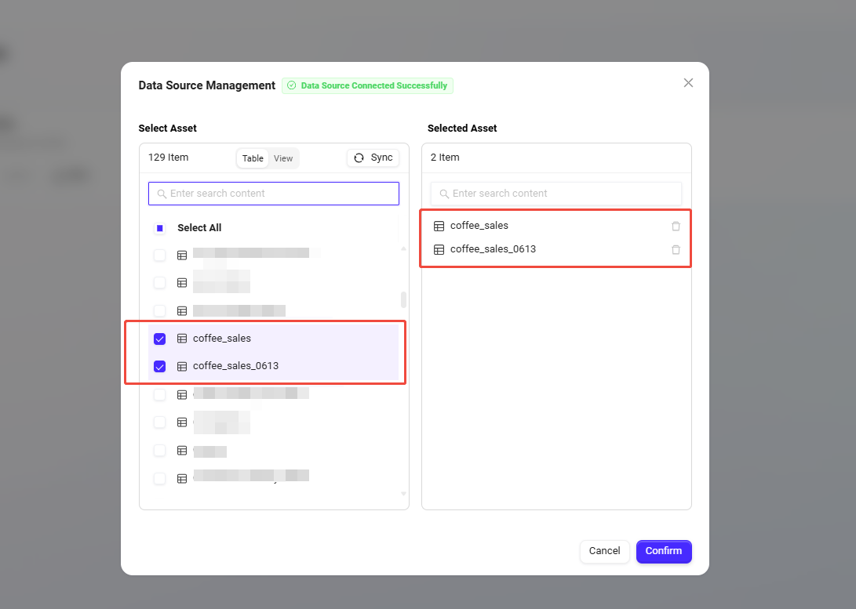Click search magnifier icon in Select Asset

click(x=162, y=194)
